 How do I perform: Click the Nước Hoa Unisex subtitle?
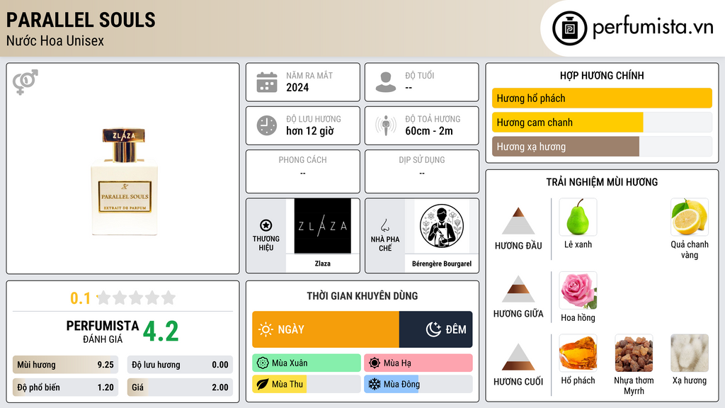[55, 41]
